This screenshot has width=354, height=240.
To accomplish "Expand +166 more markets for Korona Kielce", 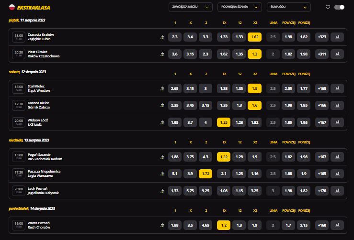I will pos(322,105).
